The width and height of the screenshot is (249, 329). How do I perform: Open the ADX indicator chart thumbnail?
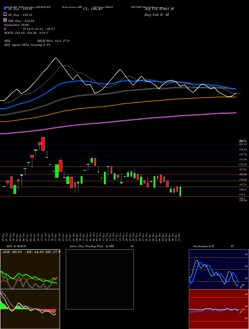(30, 269)
